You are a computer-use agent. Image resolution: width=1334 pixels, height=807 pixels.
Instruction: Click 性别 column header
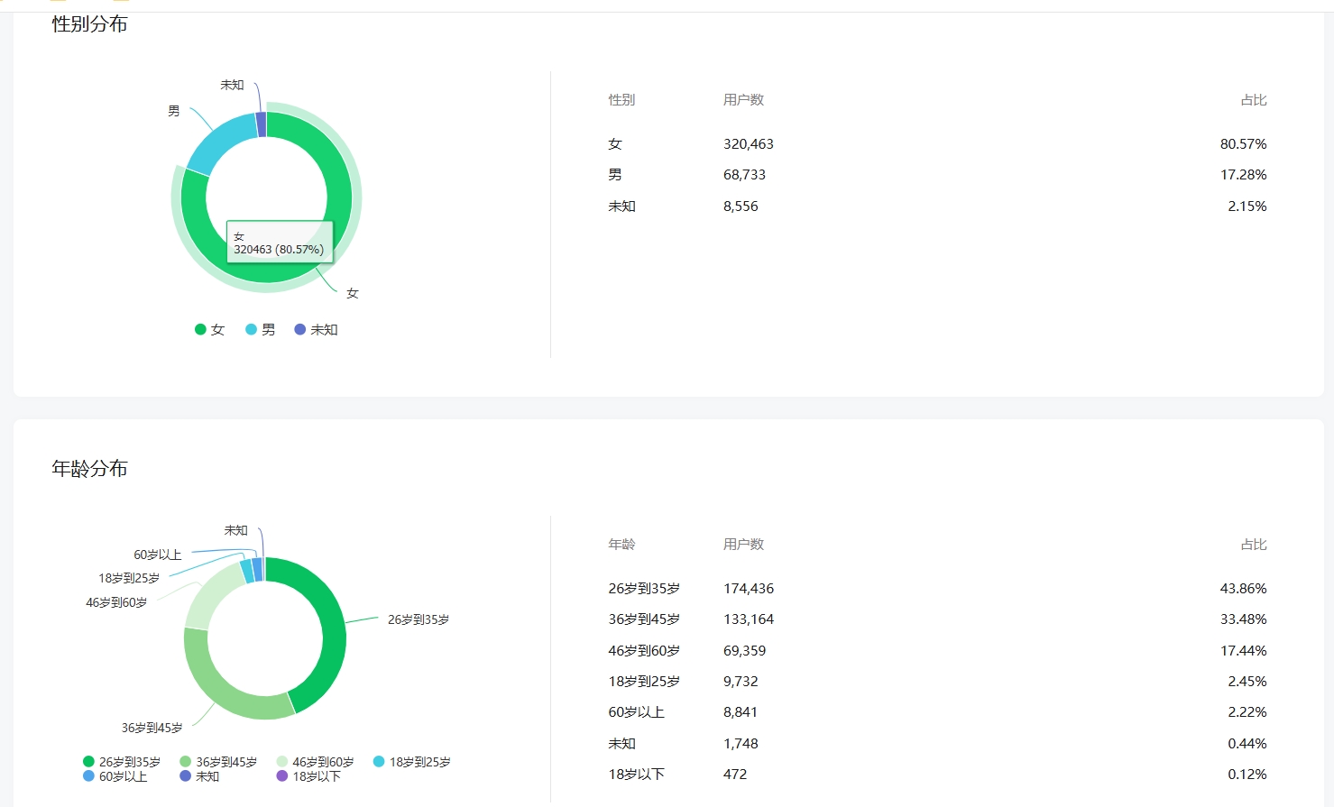(621, 100)
